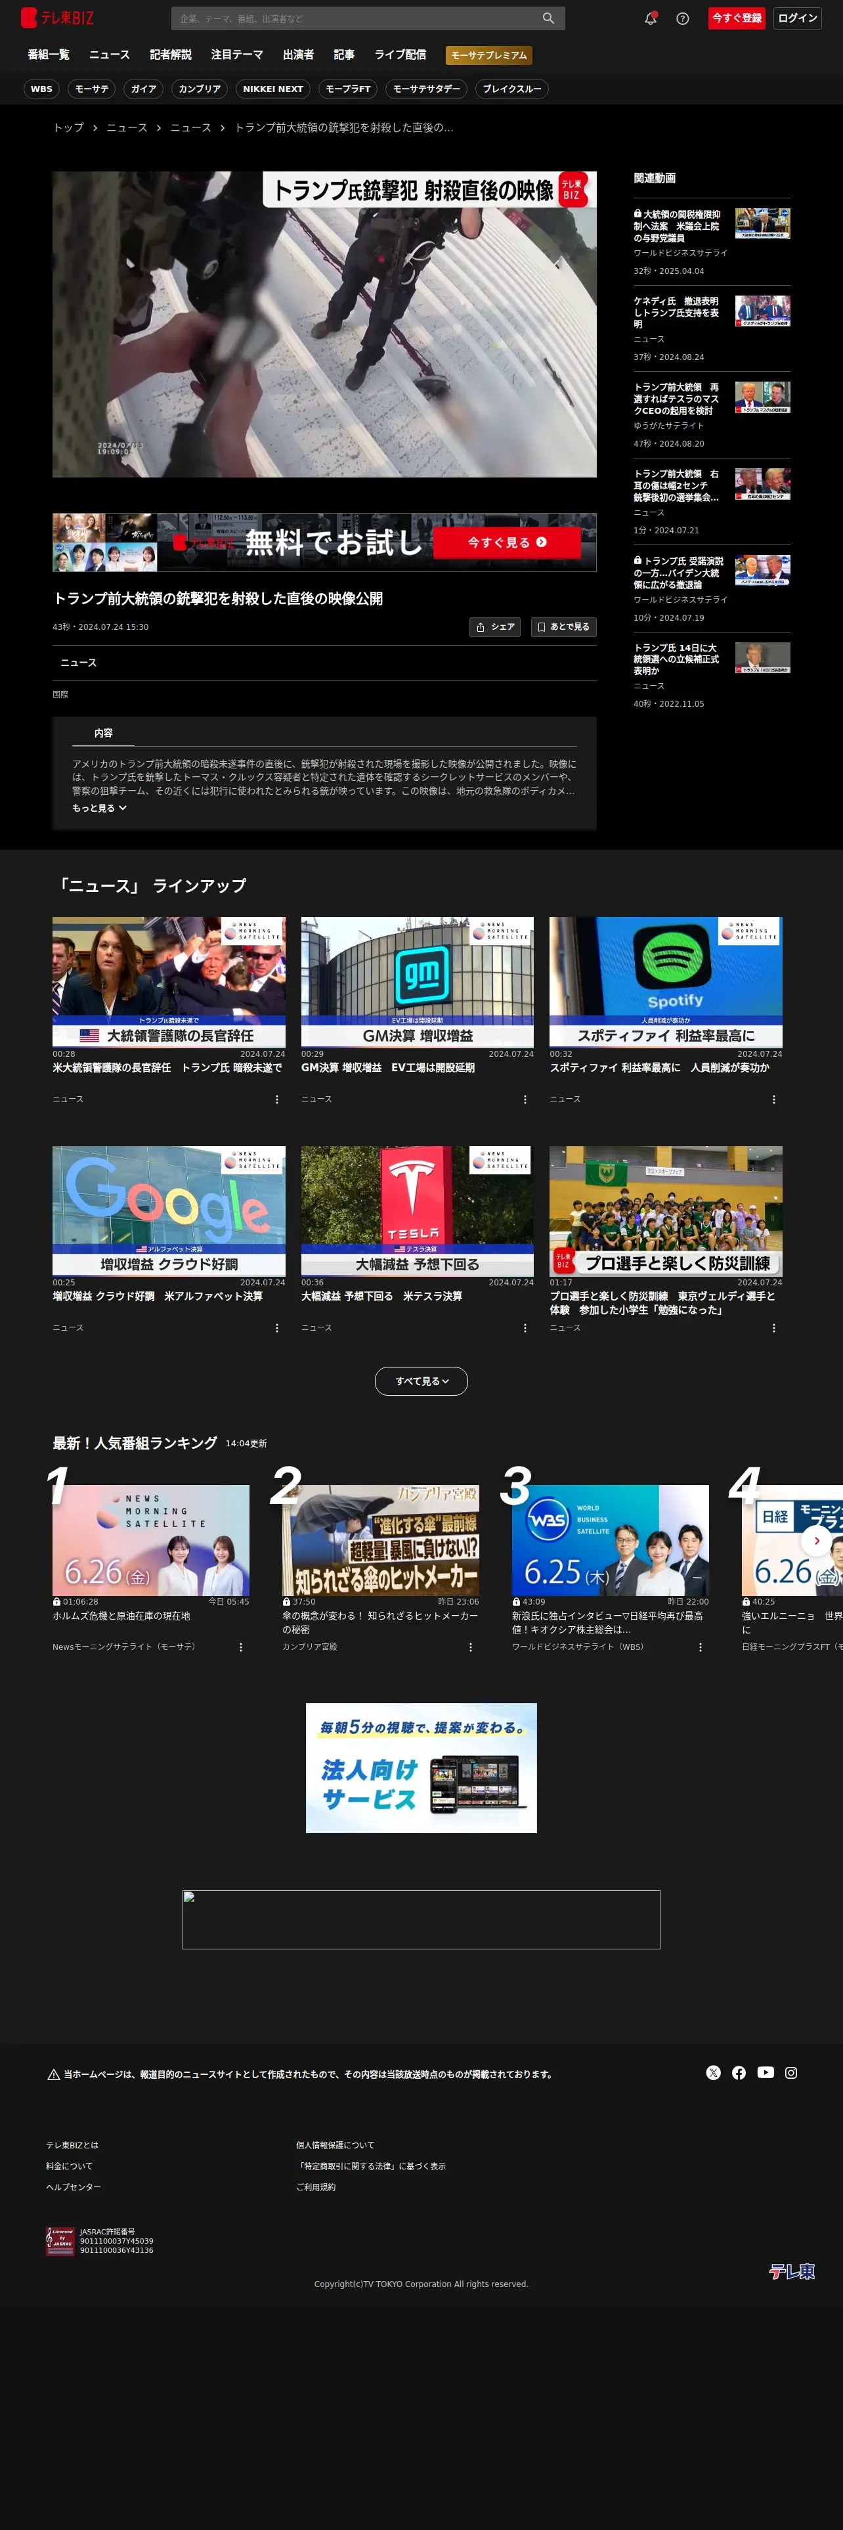Select the ブレイクスルー program chip
The image size is (843, 2530).
click(x=511, y=89)
